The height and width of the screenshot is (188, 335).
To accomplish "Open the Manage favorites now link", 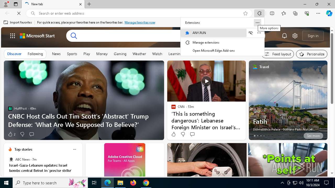I will (140, 22).
